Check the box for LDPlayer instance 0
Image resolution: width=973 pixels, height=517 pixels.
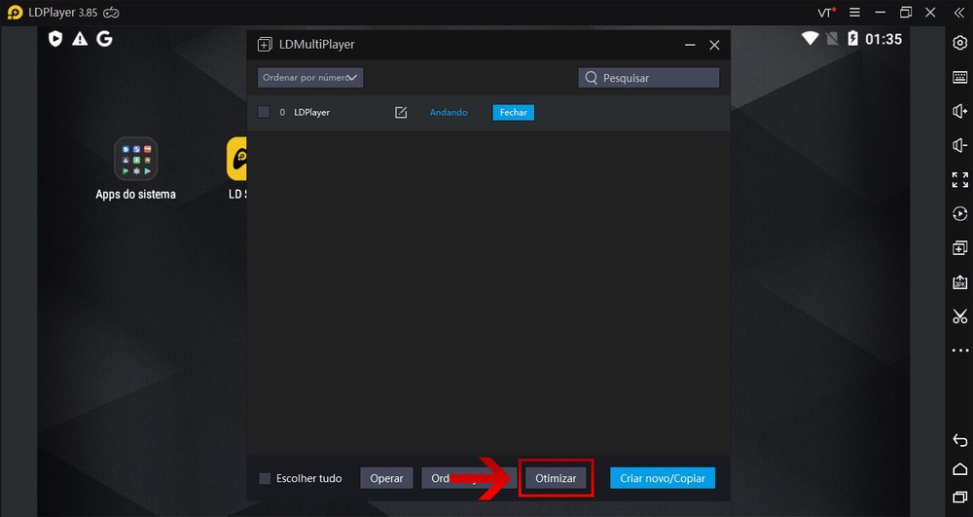264,112
